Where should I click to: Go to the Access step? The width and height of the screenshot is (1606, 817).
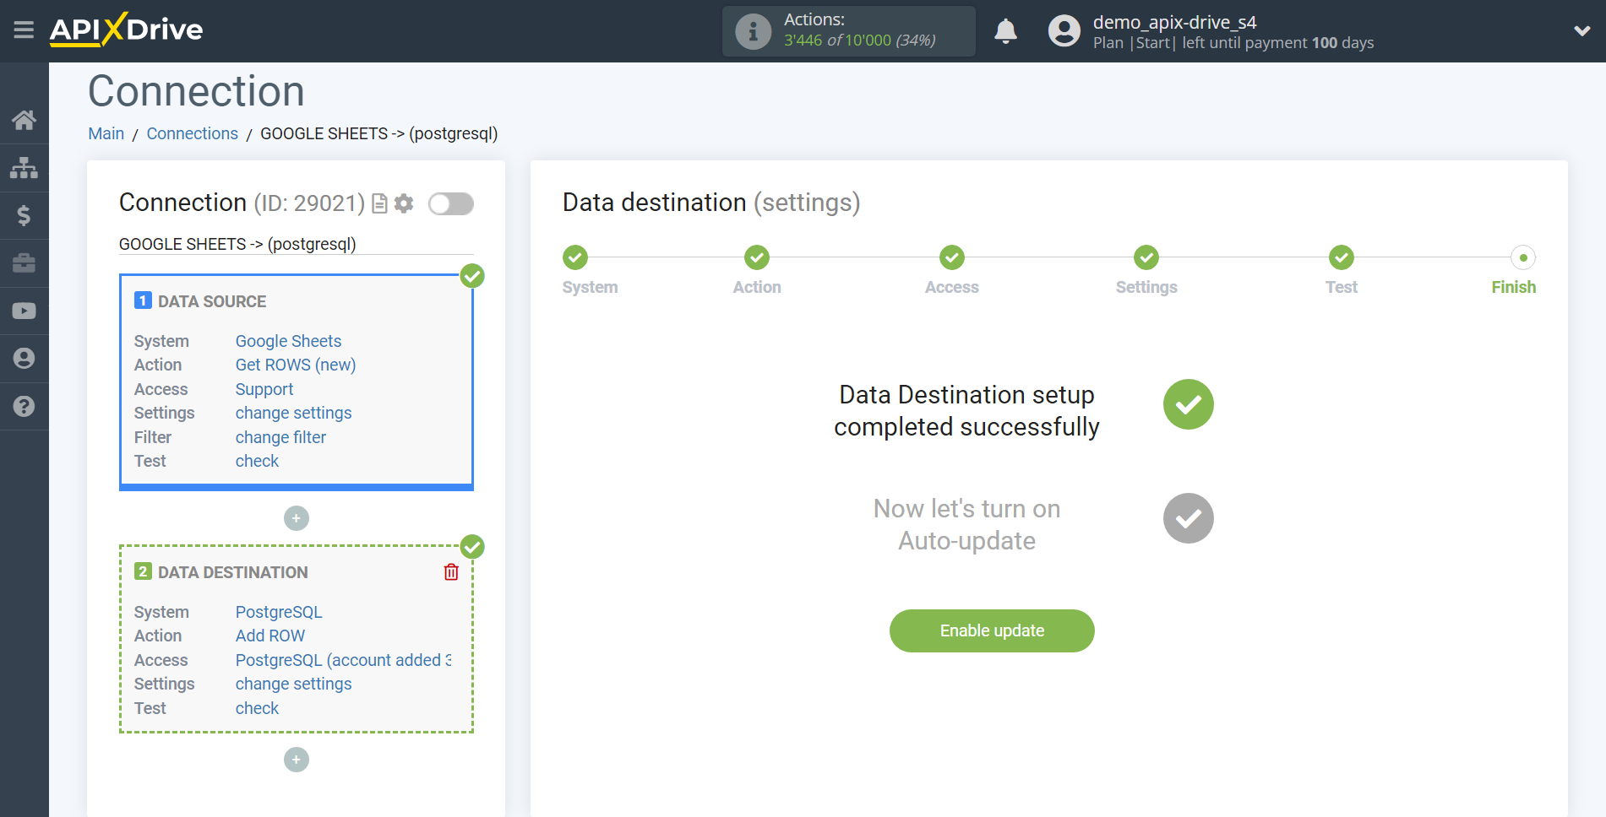click(x=952, y=257)
